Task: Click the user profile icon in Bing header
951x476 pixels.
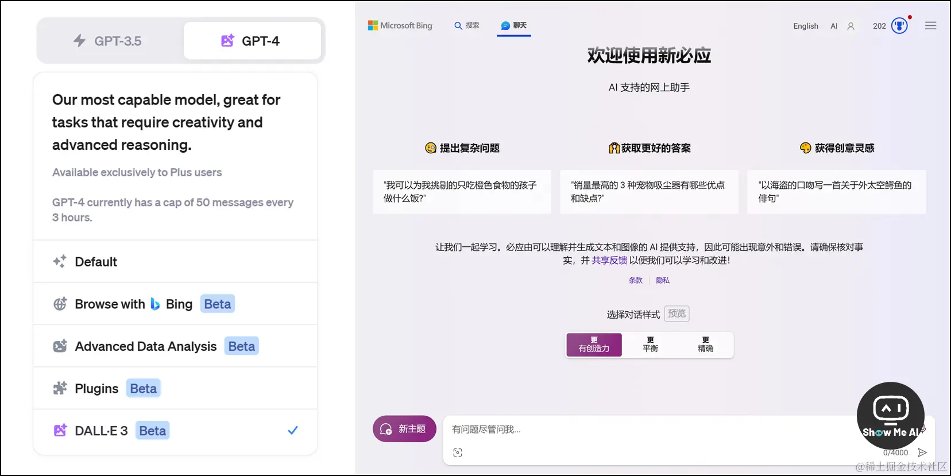Action: (x=851, y=26)
